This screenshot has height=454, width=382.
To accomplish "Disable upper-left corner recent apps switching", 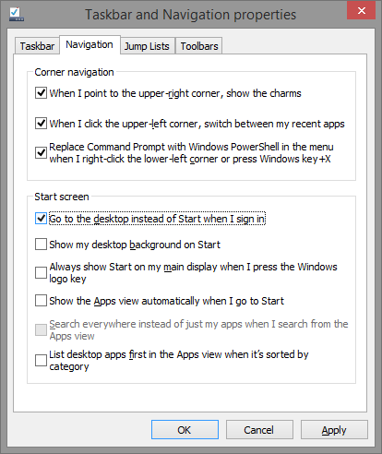I will pyautogui.click(x=41, y=123).
